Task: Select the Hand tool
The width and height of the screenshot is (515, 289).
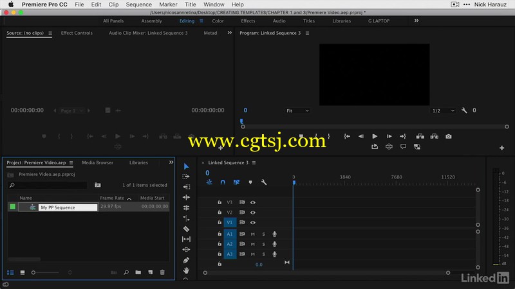Action: pos(186,270)
